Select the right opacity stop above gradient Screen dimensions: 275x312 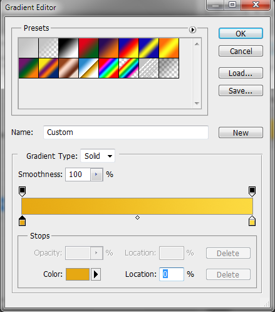click(252, 191)
